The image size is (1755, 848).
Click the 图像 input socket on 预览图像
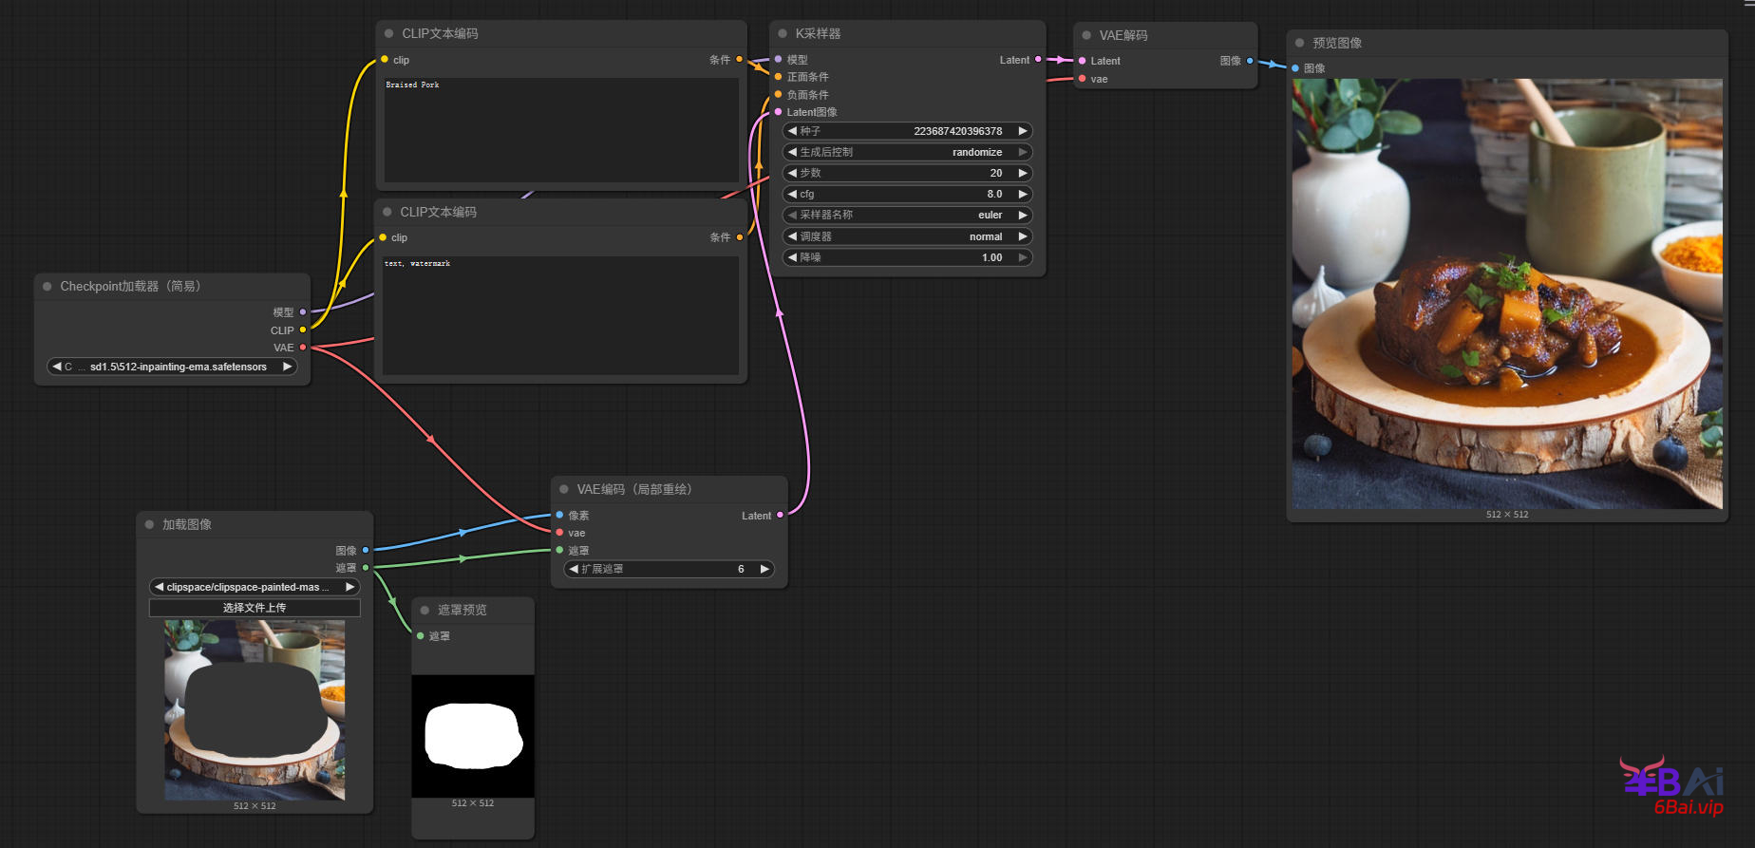[1295, 68]
